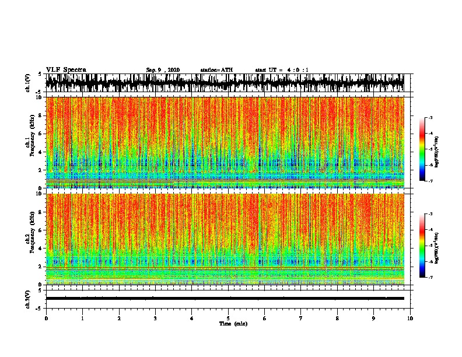This screenshot has height=357, width=462.
Task: Click the "station=ATH" label
Action: pos(216,70)
